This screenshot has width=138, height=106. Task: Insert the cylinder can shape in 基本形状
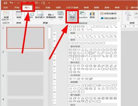tap(115, 53)
